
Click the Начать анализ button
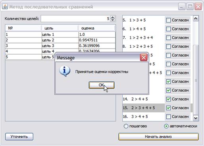click(x=158, y=137)
